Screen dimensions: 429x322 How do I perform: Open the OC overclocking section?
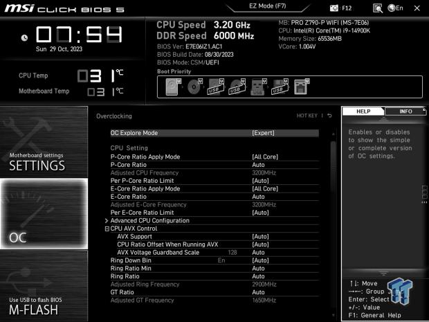coord(44,213)
